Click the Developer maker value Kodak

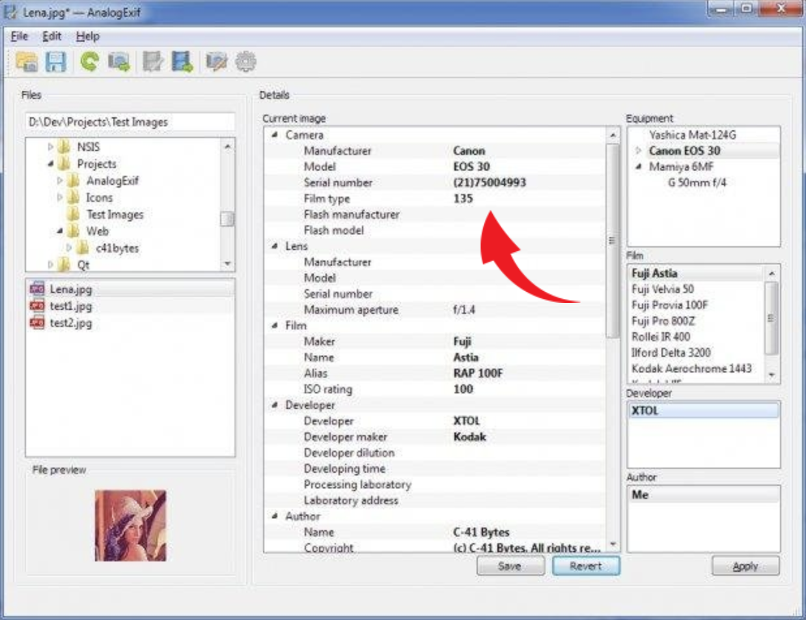(x=469, y=437)
